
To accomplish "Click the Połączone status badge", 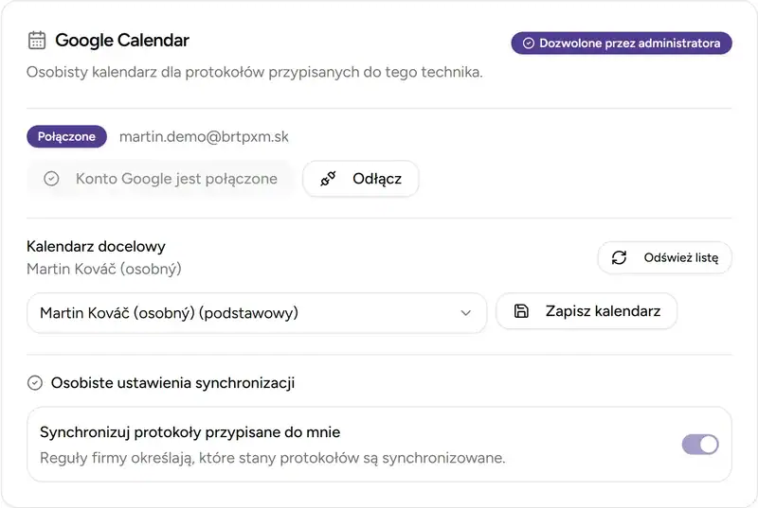I will [66, 136].
